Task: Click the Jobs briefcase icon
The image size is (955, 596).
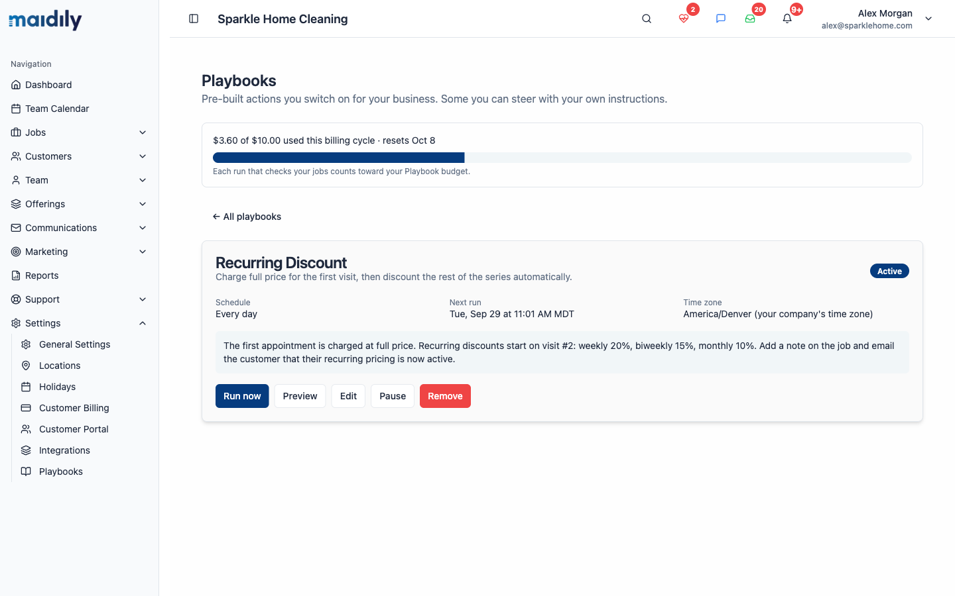Action: (x=16, y=132)
